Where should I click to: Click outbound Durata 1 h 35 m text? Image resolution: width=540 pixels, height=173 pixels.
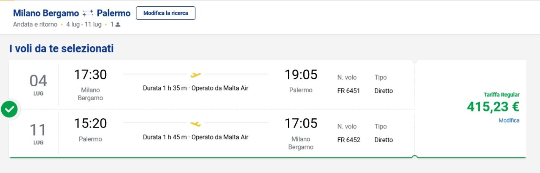click(165, 88)
